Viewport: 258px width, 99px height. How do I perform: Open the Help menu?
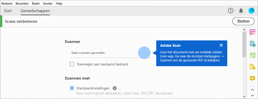tap(59, 4)
